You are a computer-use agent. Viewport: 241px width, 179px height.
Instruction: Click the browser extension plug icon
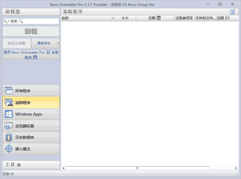click(x=9, y=126)
